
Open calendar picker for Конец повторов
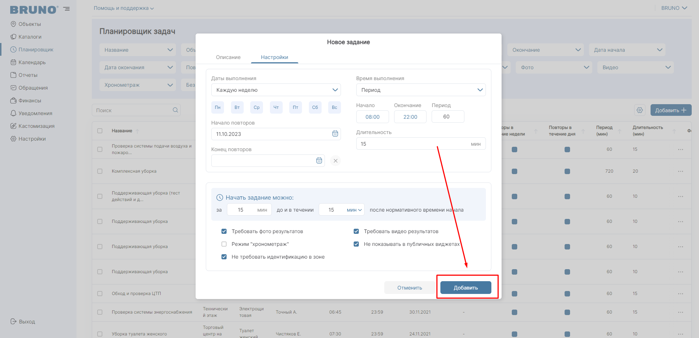(319, 160)
